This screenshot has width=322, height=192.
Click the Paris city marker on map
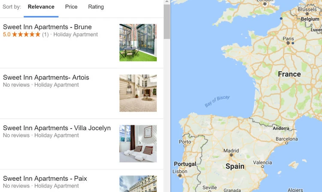[x=289, y=43]
